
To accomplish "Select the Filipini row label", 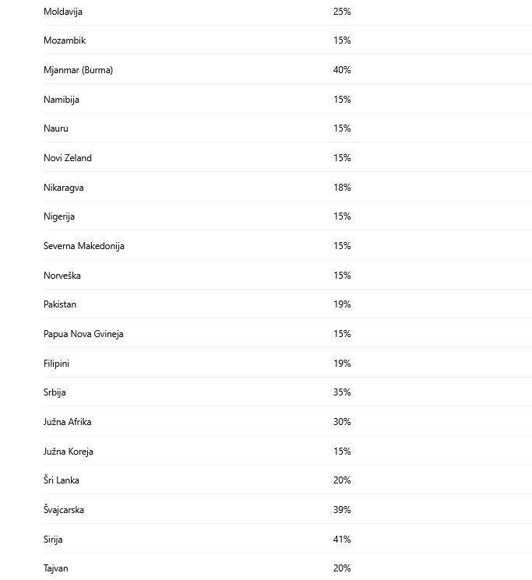I will point(56,364).
